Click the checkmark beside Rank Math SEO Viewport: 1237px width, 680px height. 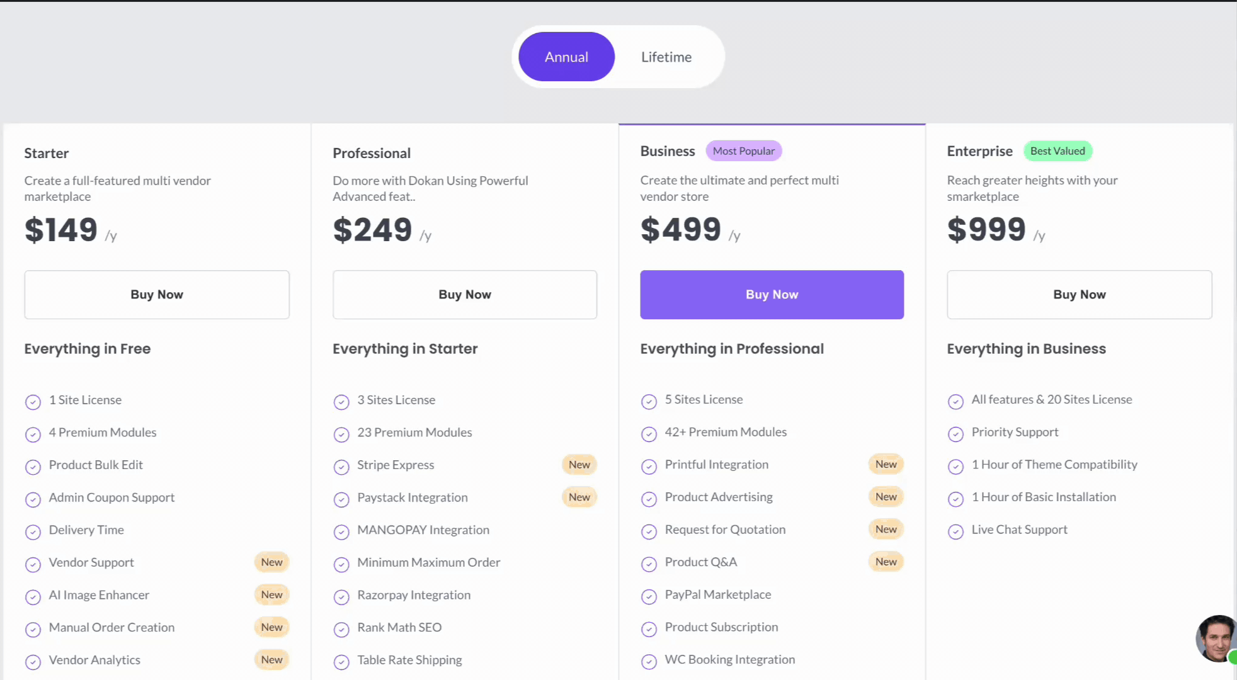341,629
